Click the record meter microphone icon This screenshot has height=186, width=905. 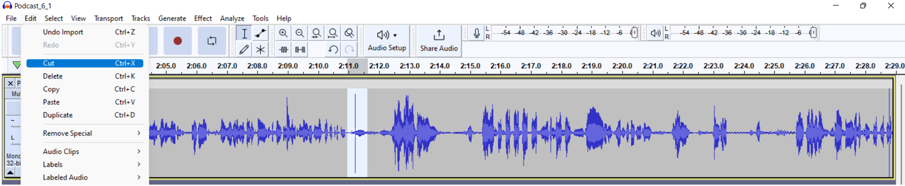click(476, 33)
